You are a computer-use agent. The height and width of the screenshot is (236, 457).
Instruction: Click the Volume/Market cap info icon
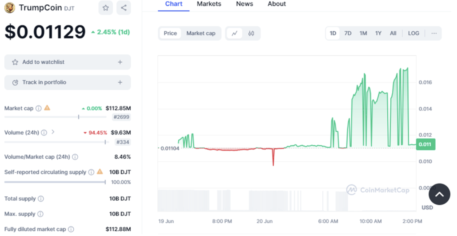click(75, 157)
